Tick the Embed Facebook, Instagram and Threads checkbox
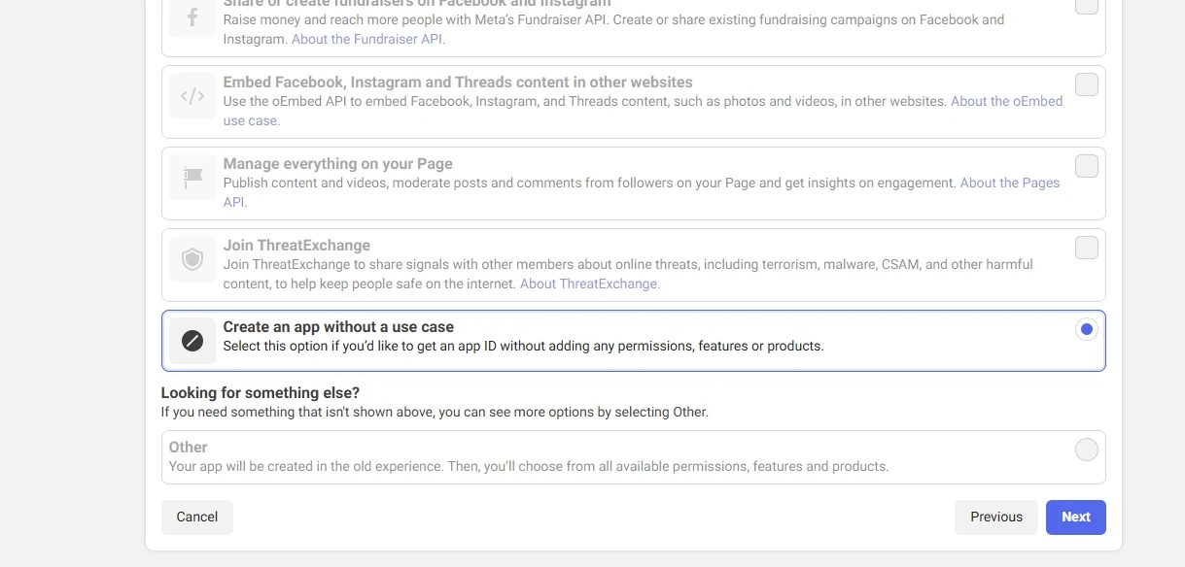 (x=1087, y=84)
